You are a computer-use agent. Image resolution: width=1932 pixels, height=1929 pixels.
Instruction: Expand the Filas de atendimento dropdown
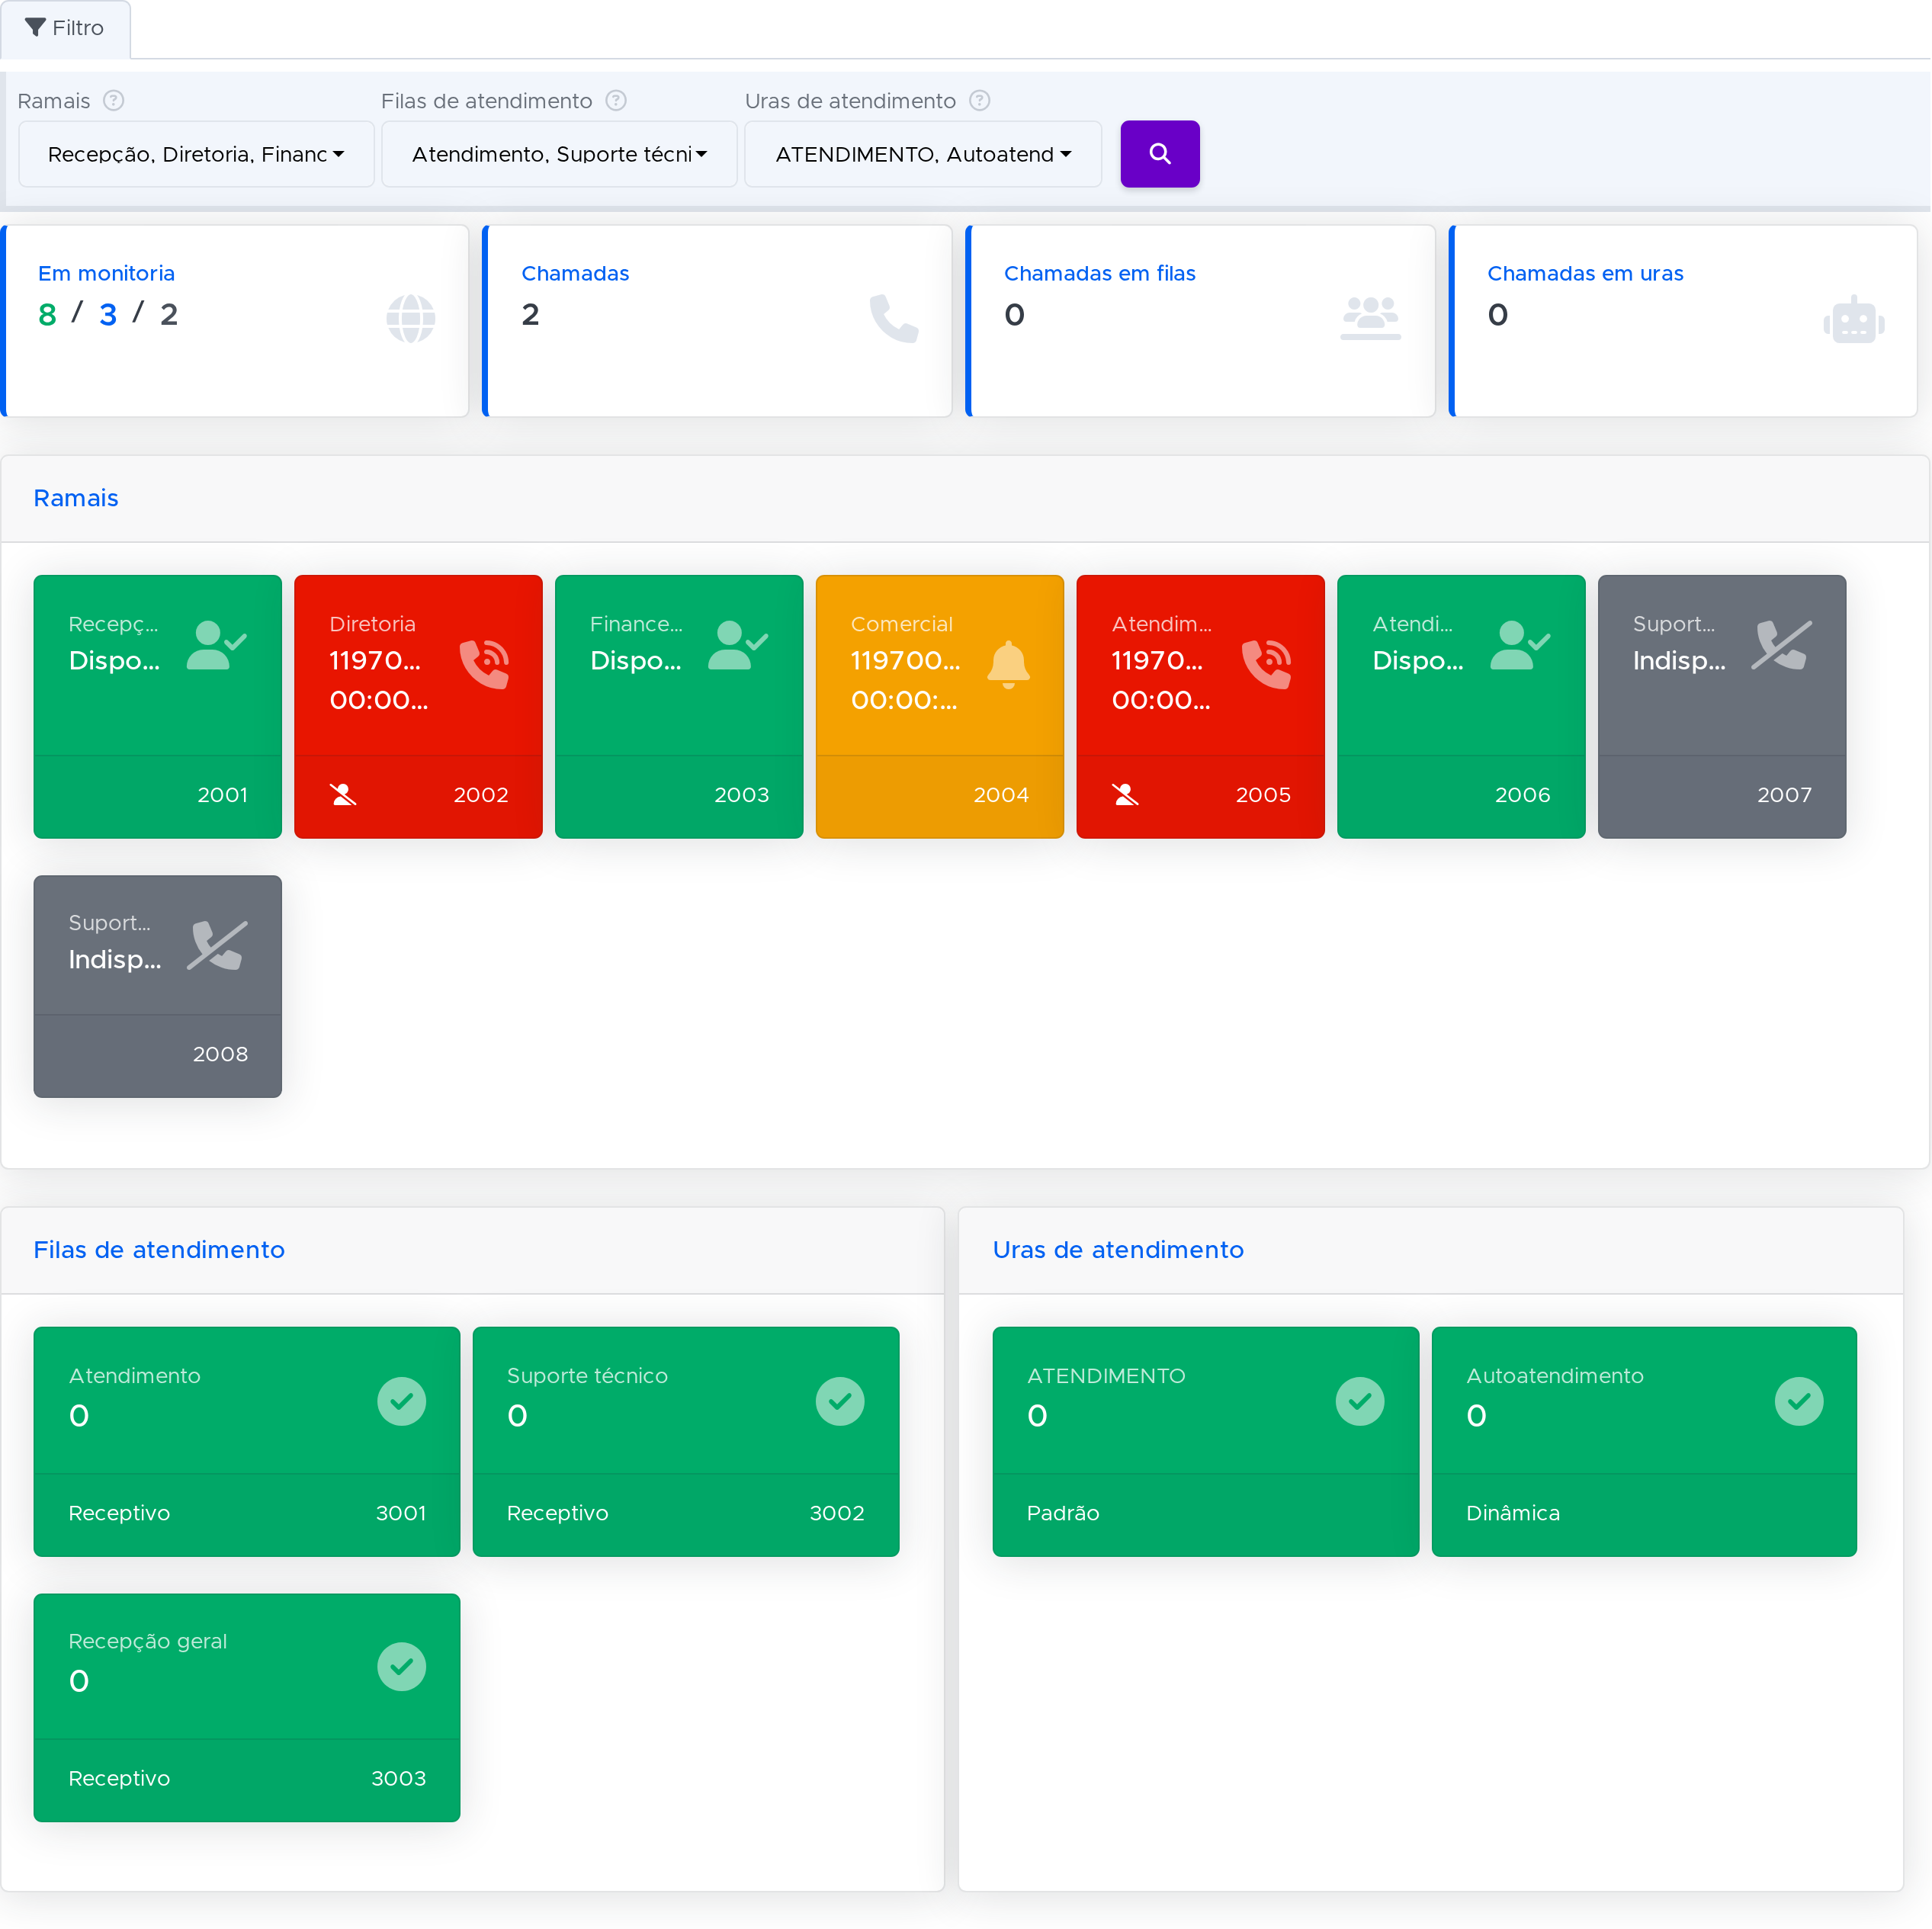(559, 154)
